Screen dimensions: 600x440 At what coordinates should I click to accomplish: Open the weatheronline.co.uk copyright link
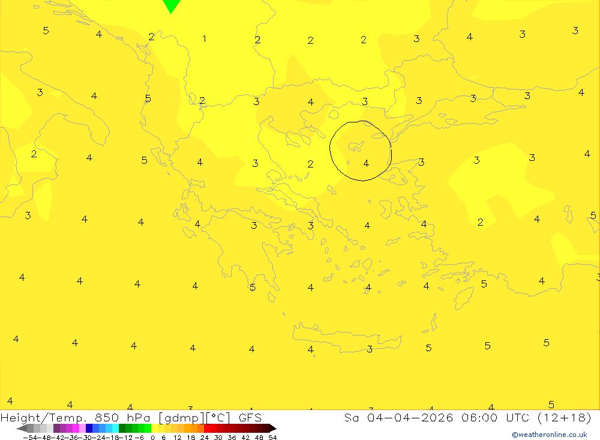pyautogui.click(x=549, y=435)
